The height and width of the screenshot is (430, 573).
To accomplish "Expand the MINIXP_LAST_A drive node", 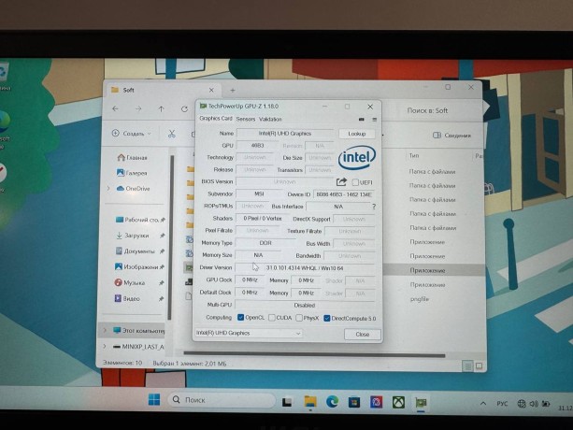I will tap(105, 346).
